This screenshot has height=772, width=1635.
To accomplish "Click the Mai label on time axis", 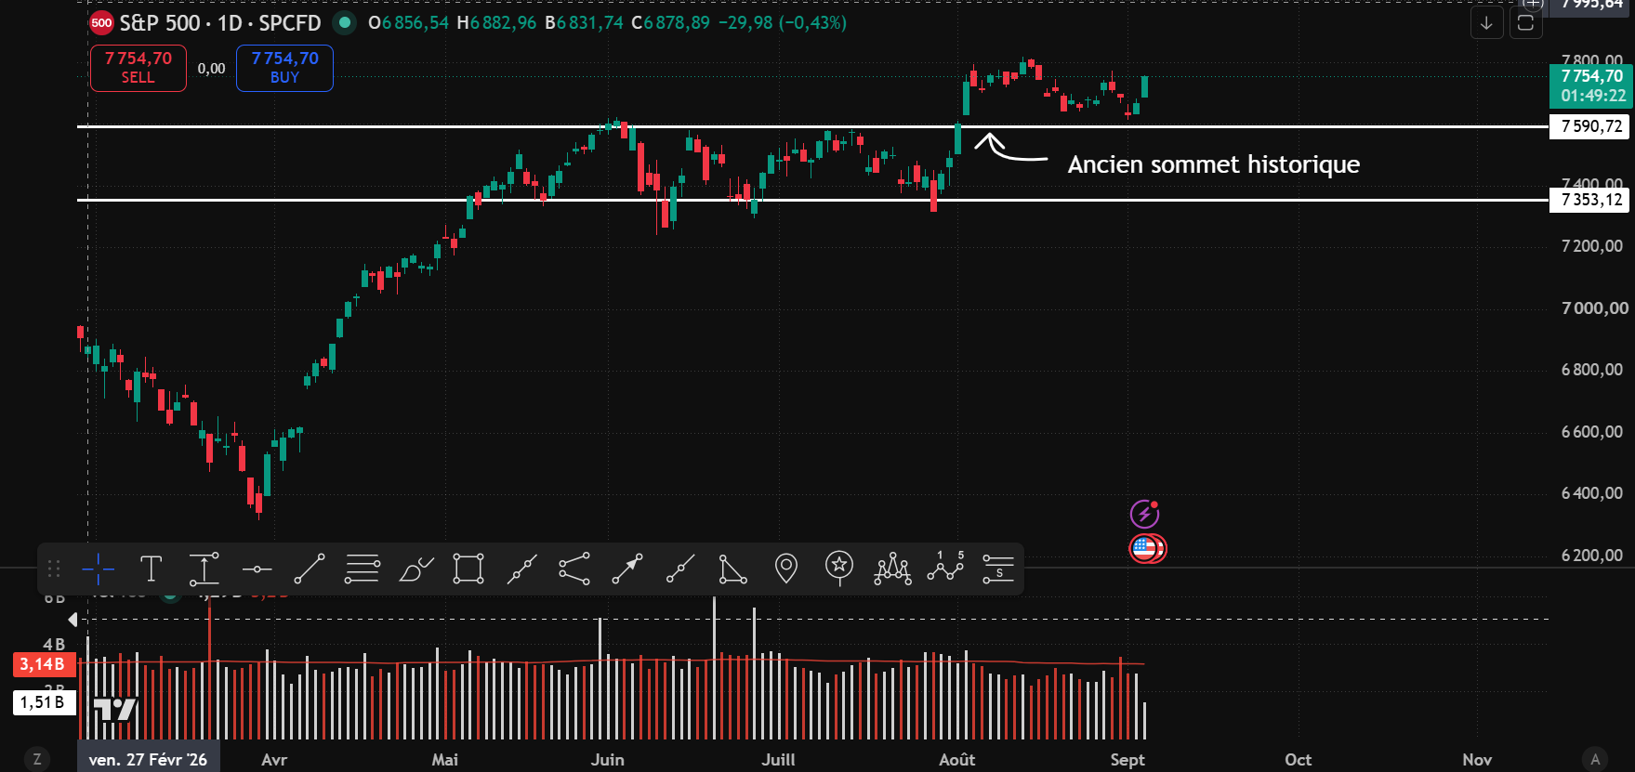I will click(x=445, y=759).
